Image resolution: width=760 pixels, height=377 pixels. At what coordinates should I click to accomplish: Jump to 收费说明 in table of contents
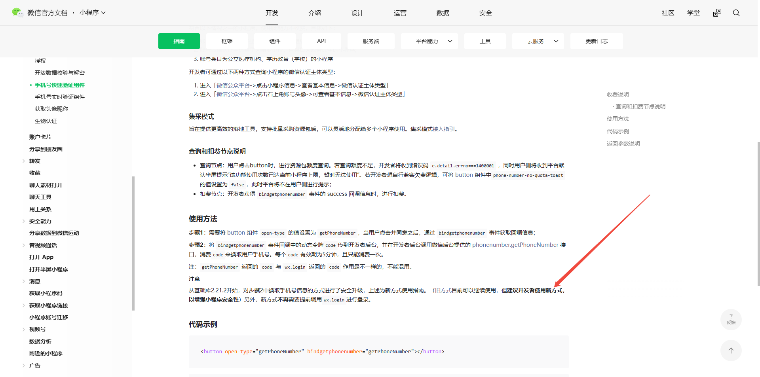pyautogui.click(x=618, y=95)
